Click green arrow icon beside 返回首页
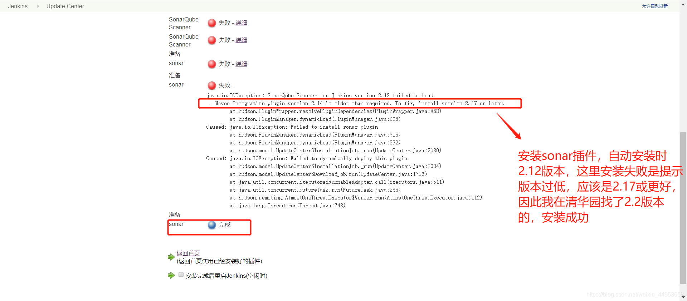687x301 pixels. point(171,257)
